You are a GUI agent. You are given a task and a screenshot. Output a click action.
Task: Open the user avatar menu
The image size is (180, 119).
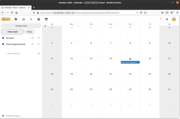click(x=174, y=19)
